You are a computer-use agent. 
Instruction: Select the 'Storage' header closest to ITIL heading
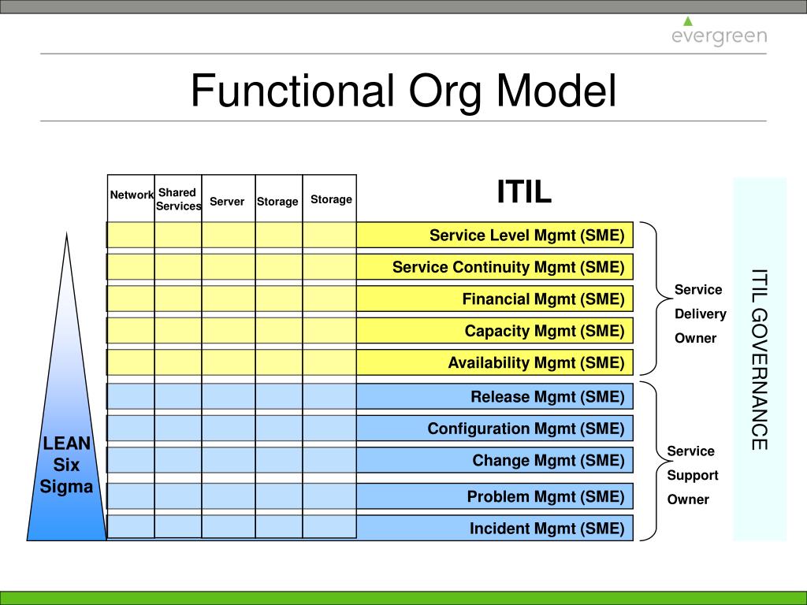pos(331,199)
